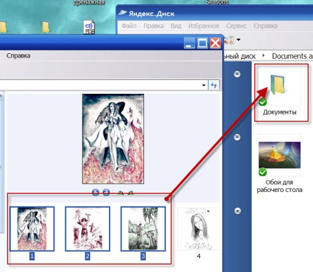The height and width of the screenshot is (272, 313).
Task: Click the file name label 3
Action: tap(143, 256)
